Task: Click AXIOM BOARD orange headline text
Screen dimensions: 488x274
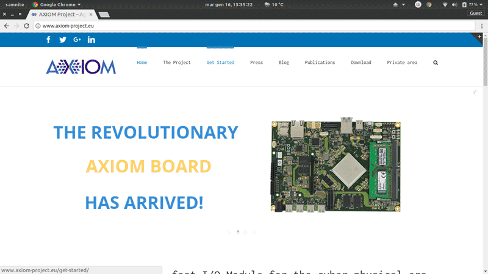Action: (x=148, y=166)
